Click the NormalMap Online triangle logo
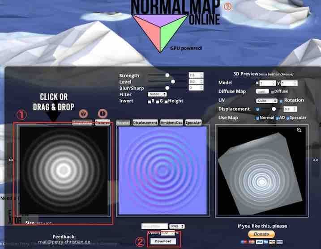Image resolution: width=321 pixels, height=249 pixels. (160, 33)
